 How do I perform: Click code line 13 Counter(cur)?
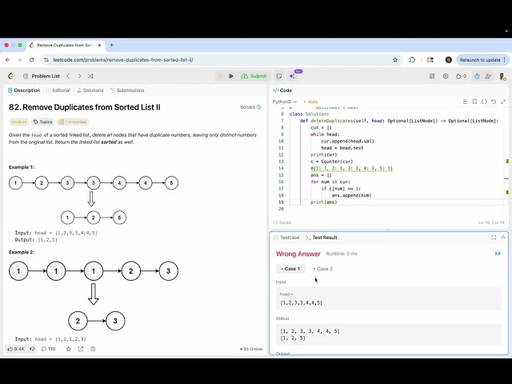331,162
